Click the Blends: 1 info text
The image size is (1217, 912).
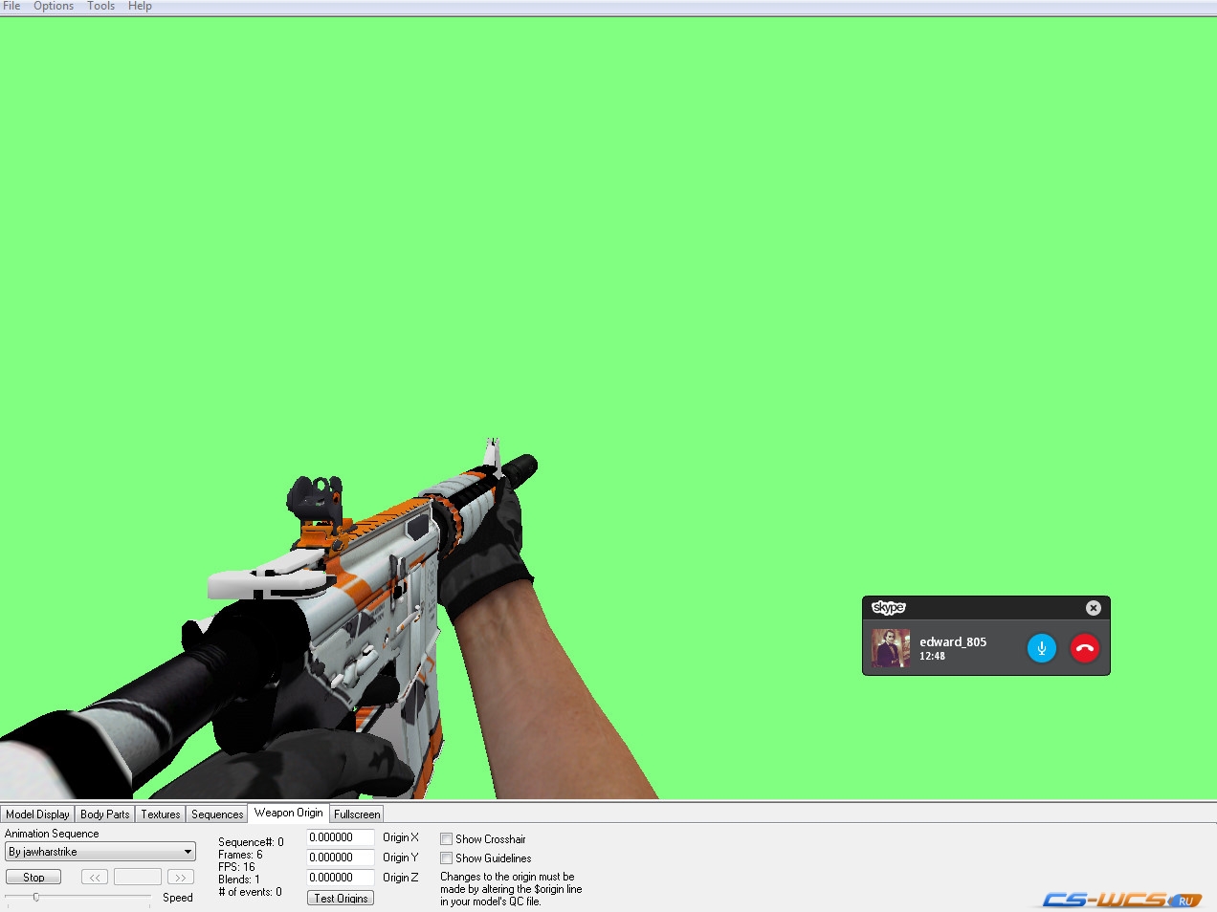(239, 879)
